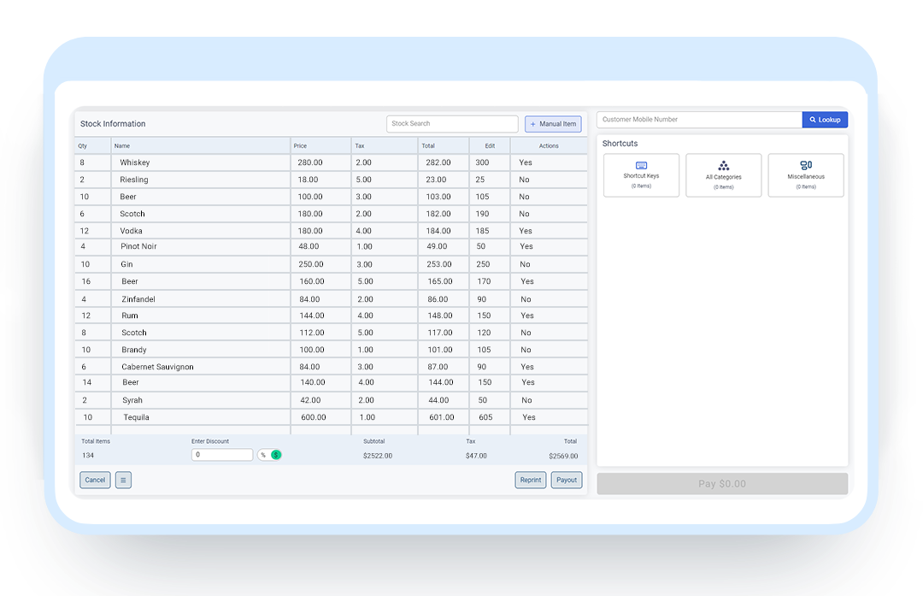
Task: Select the Zinfandel row name
Action: (x=138, y=299)
